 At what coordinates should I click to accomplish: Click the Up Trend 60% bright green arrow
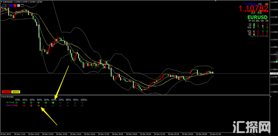53,103
